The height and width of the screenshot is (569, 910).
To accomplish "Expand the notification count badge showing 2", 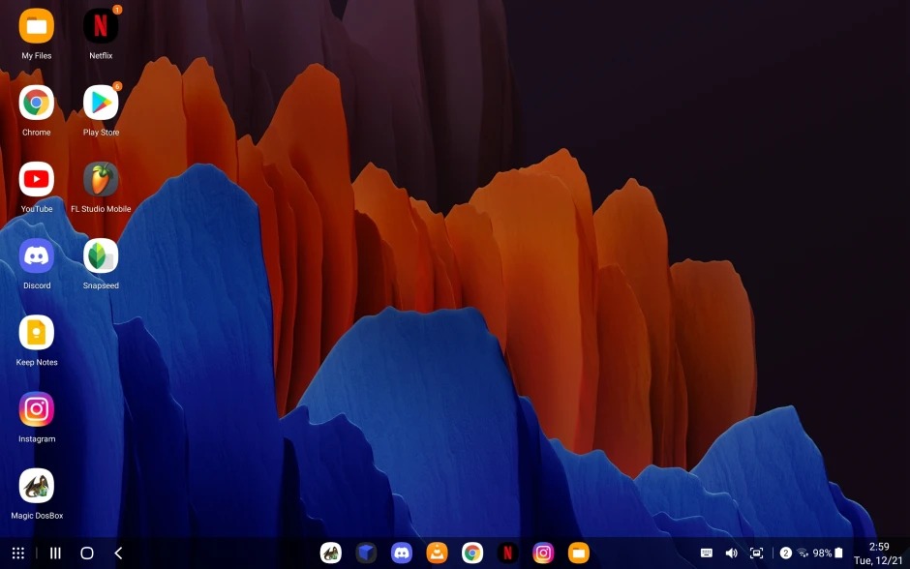I will click(x=784, y=553).
